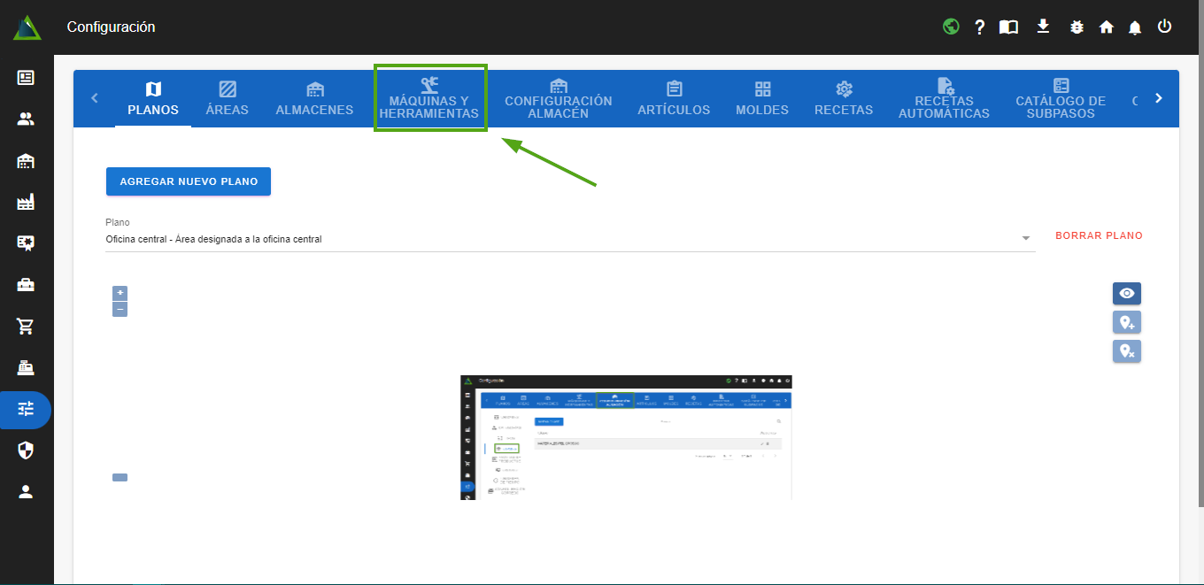Click the Borrar Plano link
Viewport: 1204px width, 585px height.
(1099, 236)
